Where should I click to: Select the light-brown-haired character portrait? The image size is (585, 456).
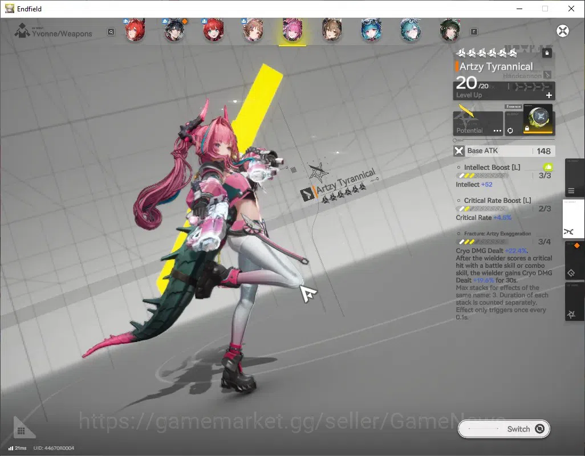[x=332, y=30]
